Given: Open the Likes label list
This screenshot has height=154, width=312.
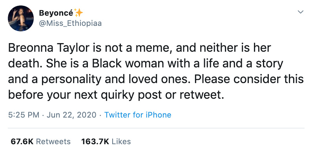Looking at the screenshot, I should click(x=121, y=141).
